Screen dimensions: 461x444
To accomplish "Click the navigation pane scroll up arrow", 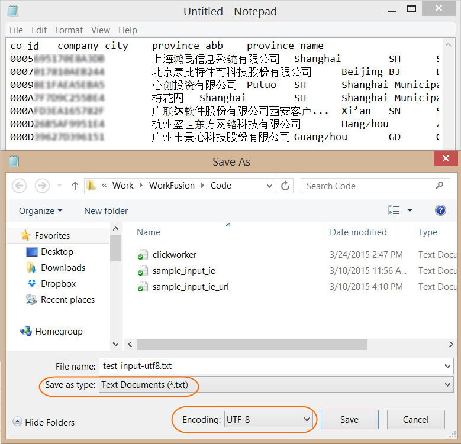I will pyautogui.click(x=116, y=229).
